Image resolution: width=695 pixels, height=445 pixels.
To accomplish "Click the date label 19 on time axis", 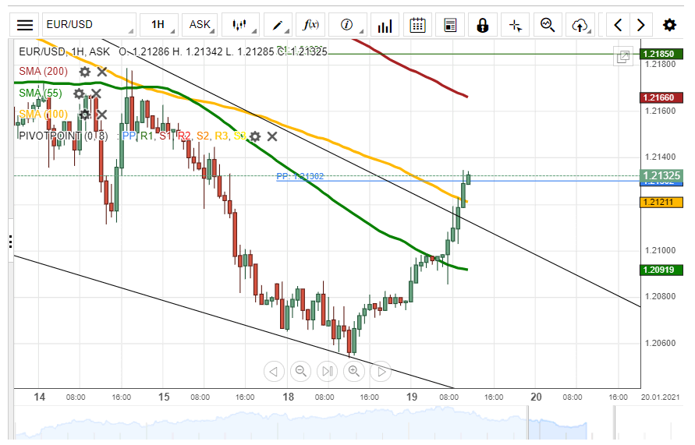I will [x=412, y=397].
